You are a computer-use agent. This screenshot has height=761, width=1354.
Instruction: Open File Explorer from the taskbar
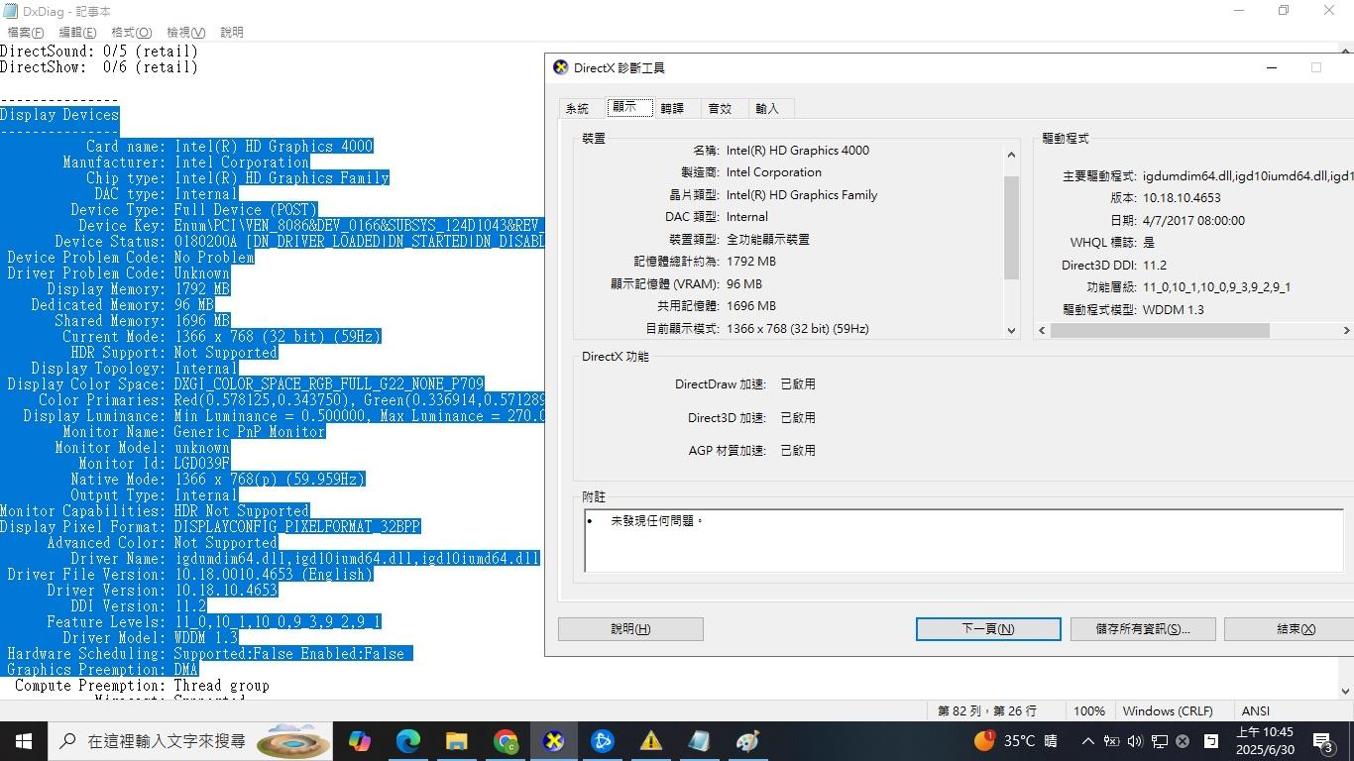pyautogui.click(x=456, y=741)
